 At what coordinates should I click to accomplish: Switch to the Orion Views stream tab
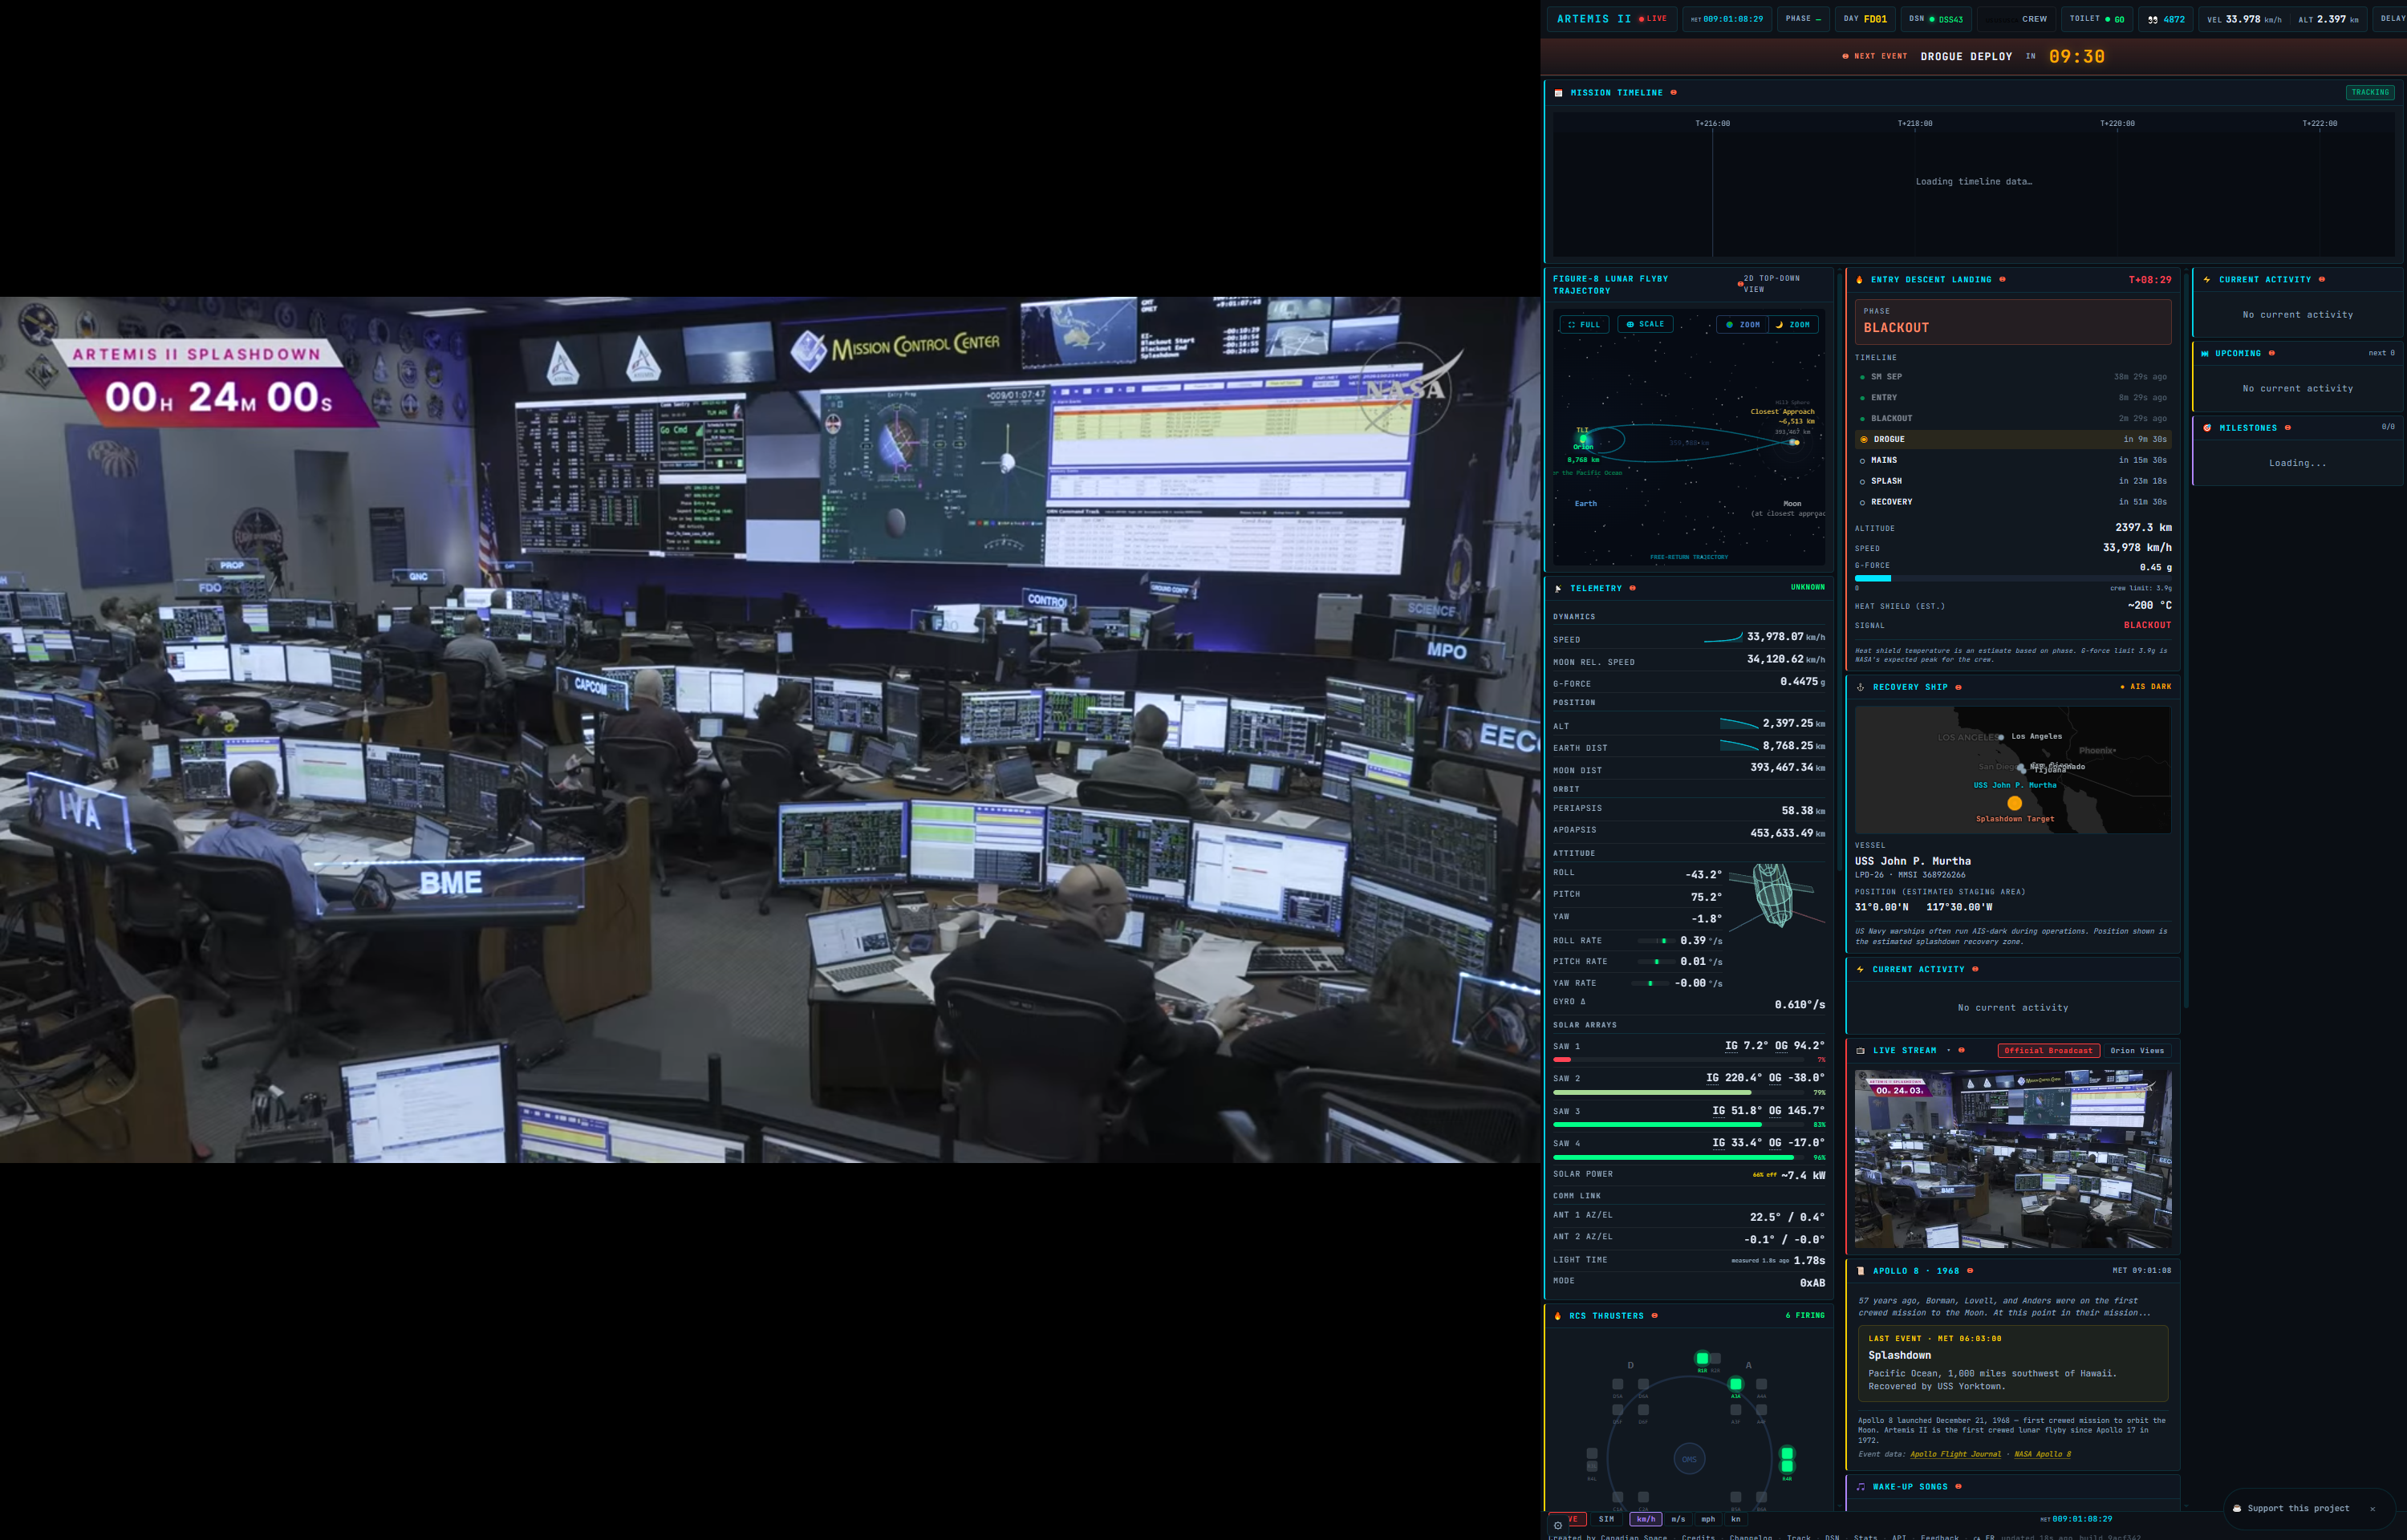point(2137,1051)
